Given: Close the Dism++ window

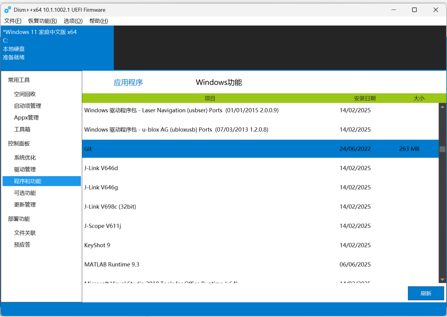Looking at the screenshot, I should [436, 10].
